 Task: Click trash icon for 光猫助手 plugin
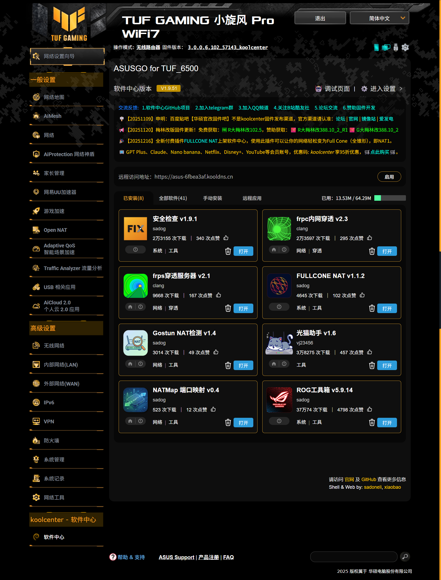(x=372, y=365)
